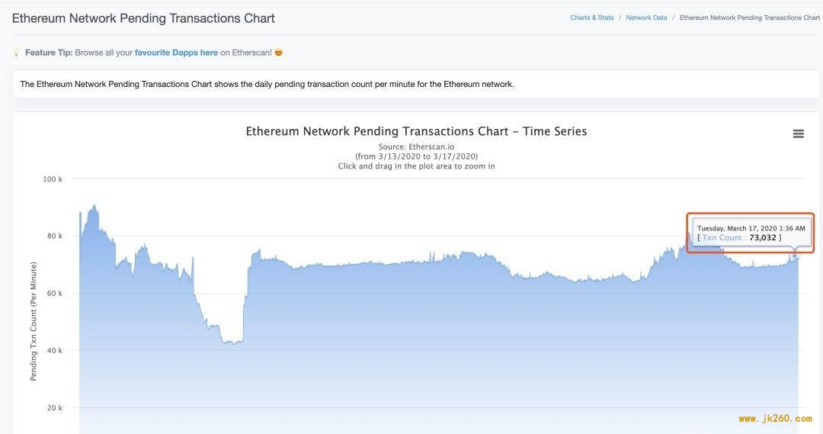
Task: Click the 40 k y-axis label
Action: [x=54, y=351]
